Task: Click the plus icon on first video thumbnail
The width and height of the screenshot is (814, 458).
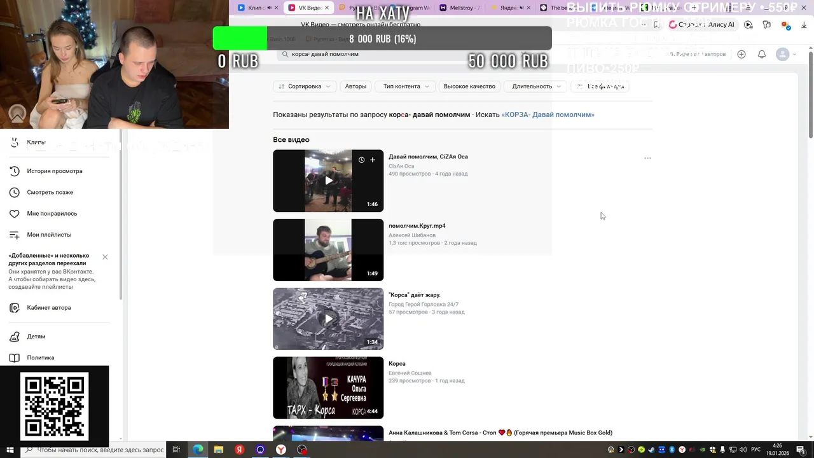Action: pyautogui.click(x=373, y=160)
